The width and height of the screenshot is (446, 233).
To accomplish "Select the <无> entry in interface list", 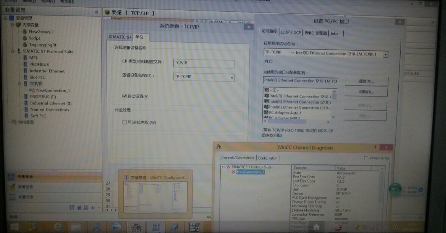I will (x=273, y=90).
